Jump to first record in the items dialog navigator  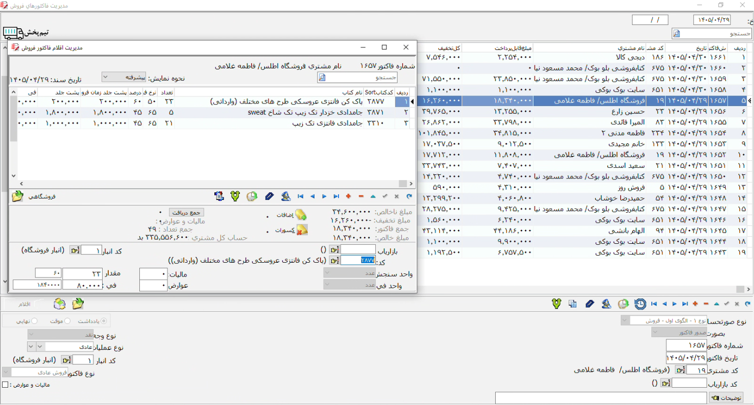[300, 196]
